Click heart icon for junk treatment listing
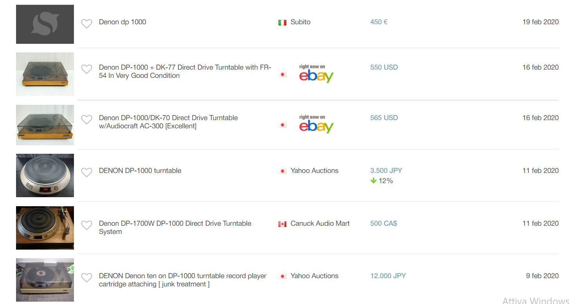The image size is (577, 304). 86,278
